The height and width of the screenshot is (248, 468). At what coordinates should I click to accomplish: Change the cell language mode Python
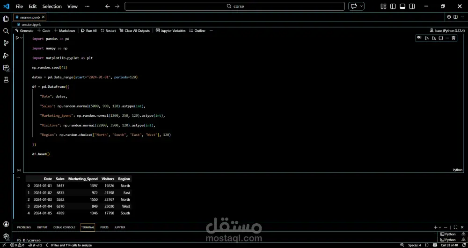[x=457, y=170]
